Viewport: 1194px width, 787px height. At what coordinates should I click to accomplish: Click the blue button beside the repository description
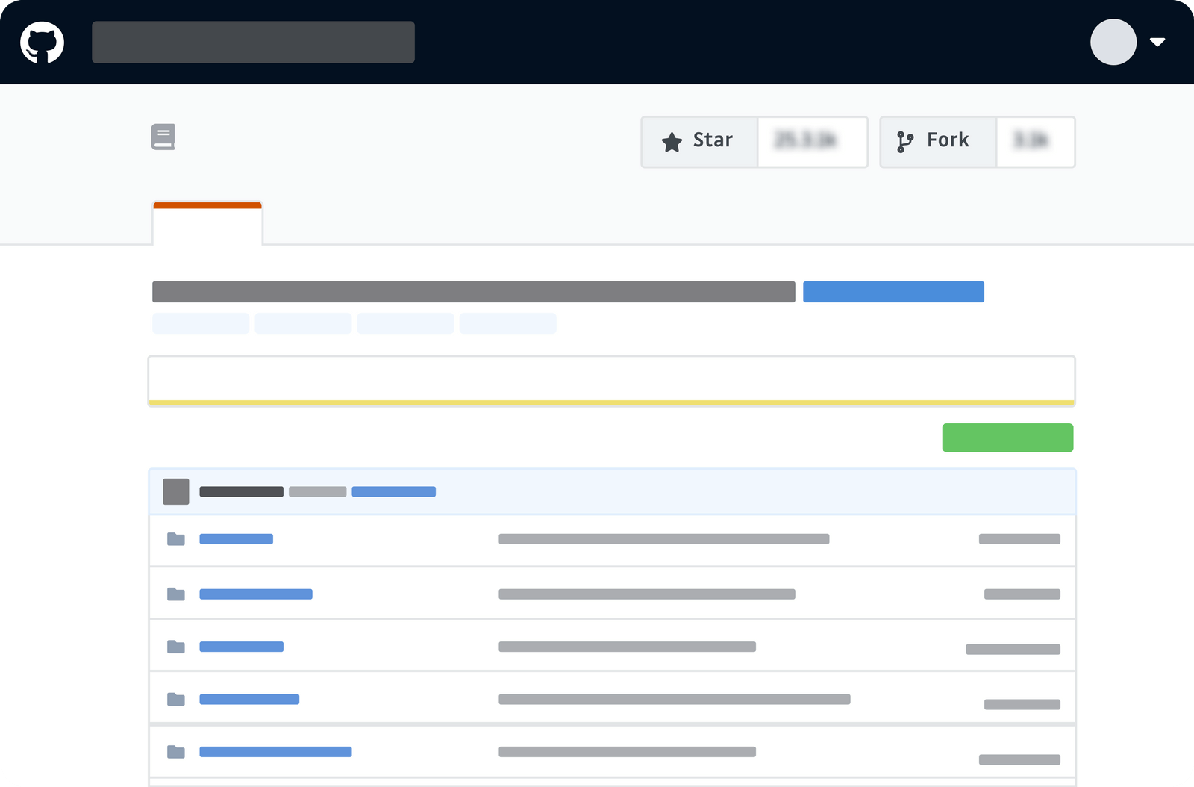[x=893, y=291]
